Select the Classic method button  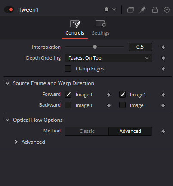coord(87,131)
